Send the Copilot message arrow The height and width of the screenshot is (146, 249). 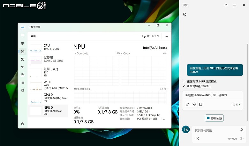click(x=242, y=139)
